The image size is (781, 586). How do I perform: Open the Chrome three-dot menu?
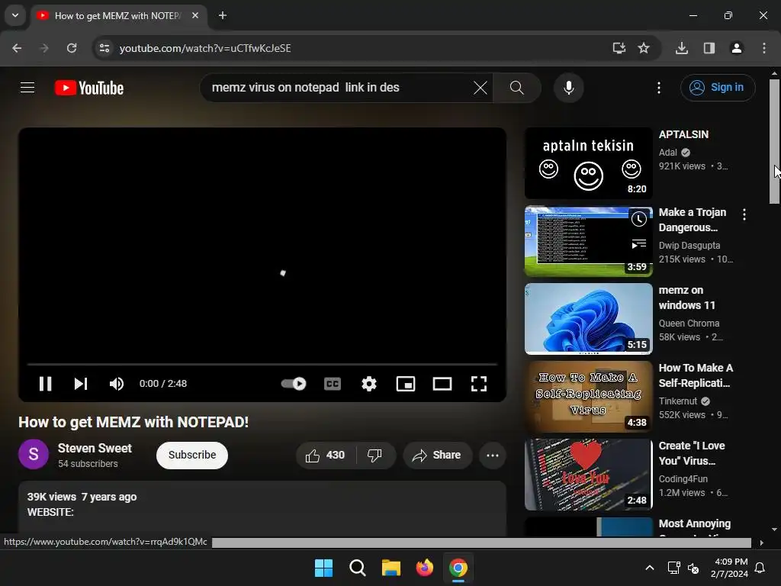tap(764, 48)
